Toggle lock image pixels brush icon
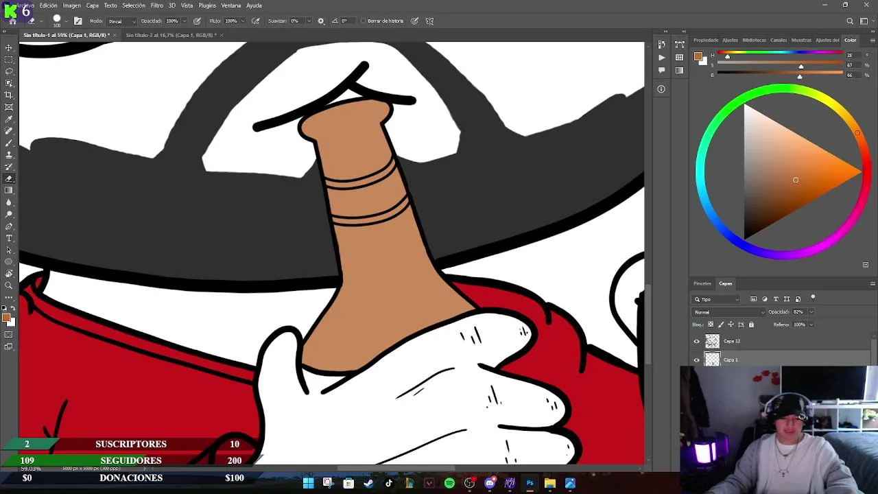 tap(720, 325)
